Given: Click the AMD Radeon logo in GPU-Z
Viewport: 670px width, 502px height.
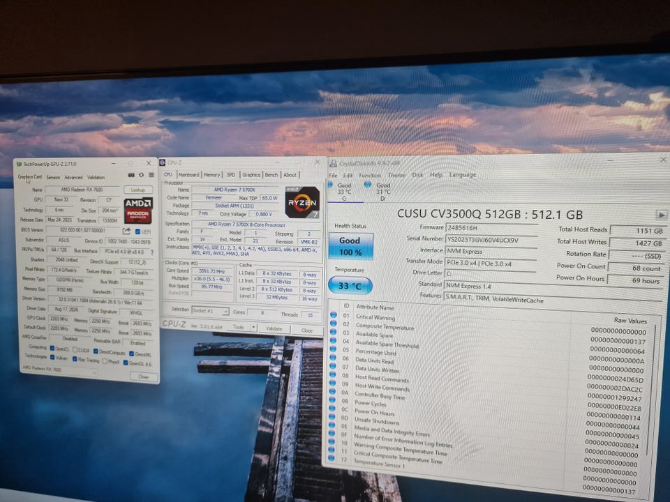Looking at the screenshot, I should (x=138, y=211).
